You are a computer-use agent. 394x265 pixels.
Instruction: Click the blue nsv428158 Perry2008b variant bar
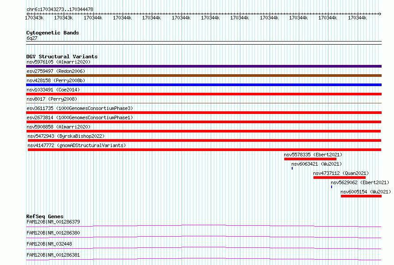[x=204, y=85]
